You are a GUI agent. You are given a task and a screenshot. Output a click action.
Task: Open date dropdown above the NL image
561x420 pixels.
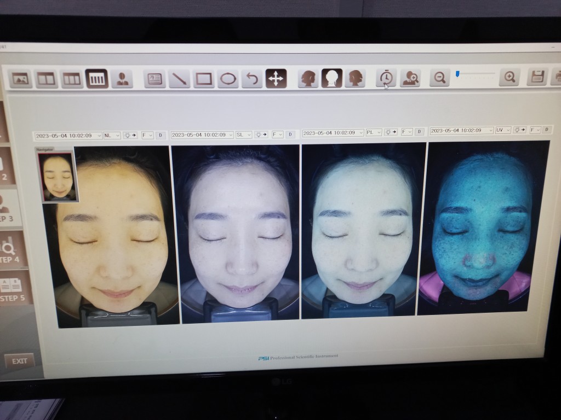pos(68,136)
